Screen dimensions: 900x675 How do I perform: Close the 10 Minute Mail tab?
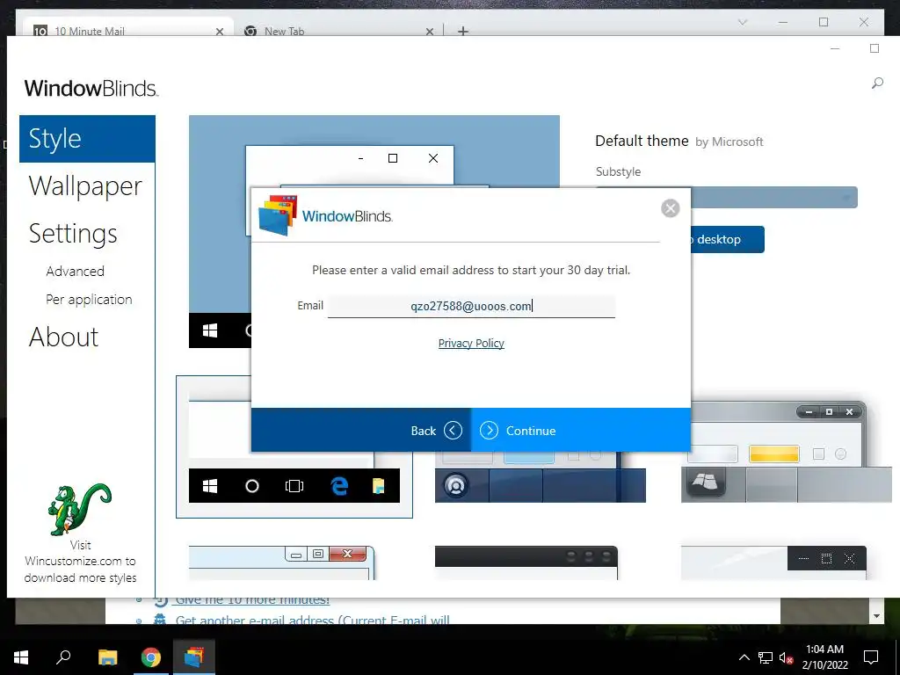tap(219, 31)
